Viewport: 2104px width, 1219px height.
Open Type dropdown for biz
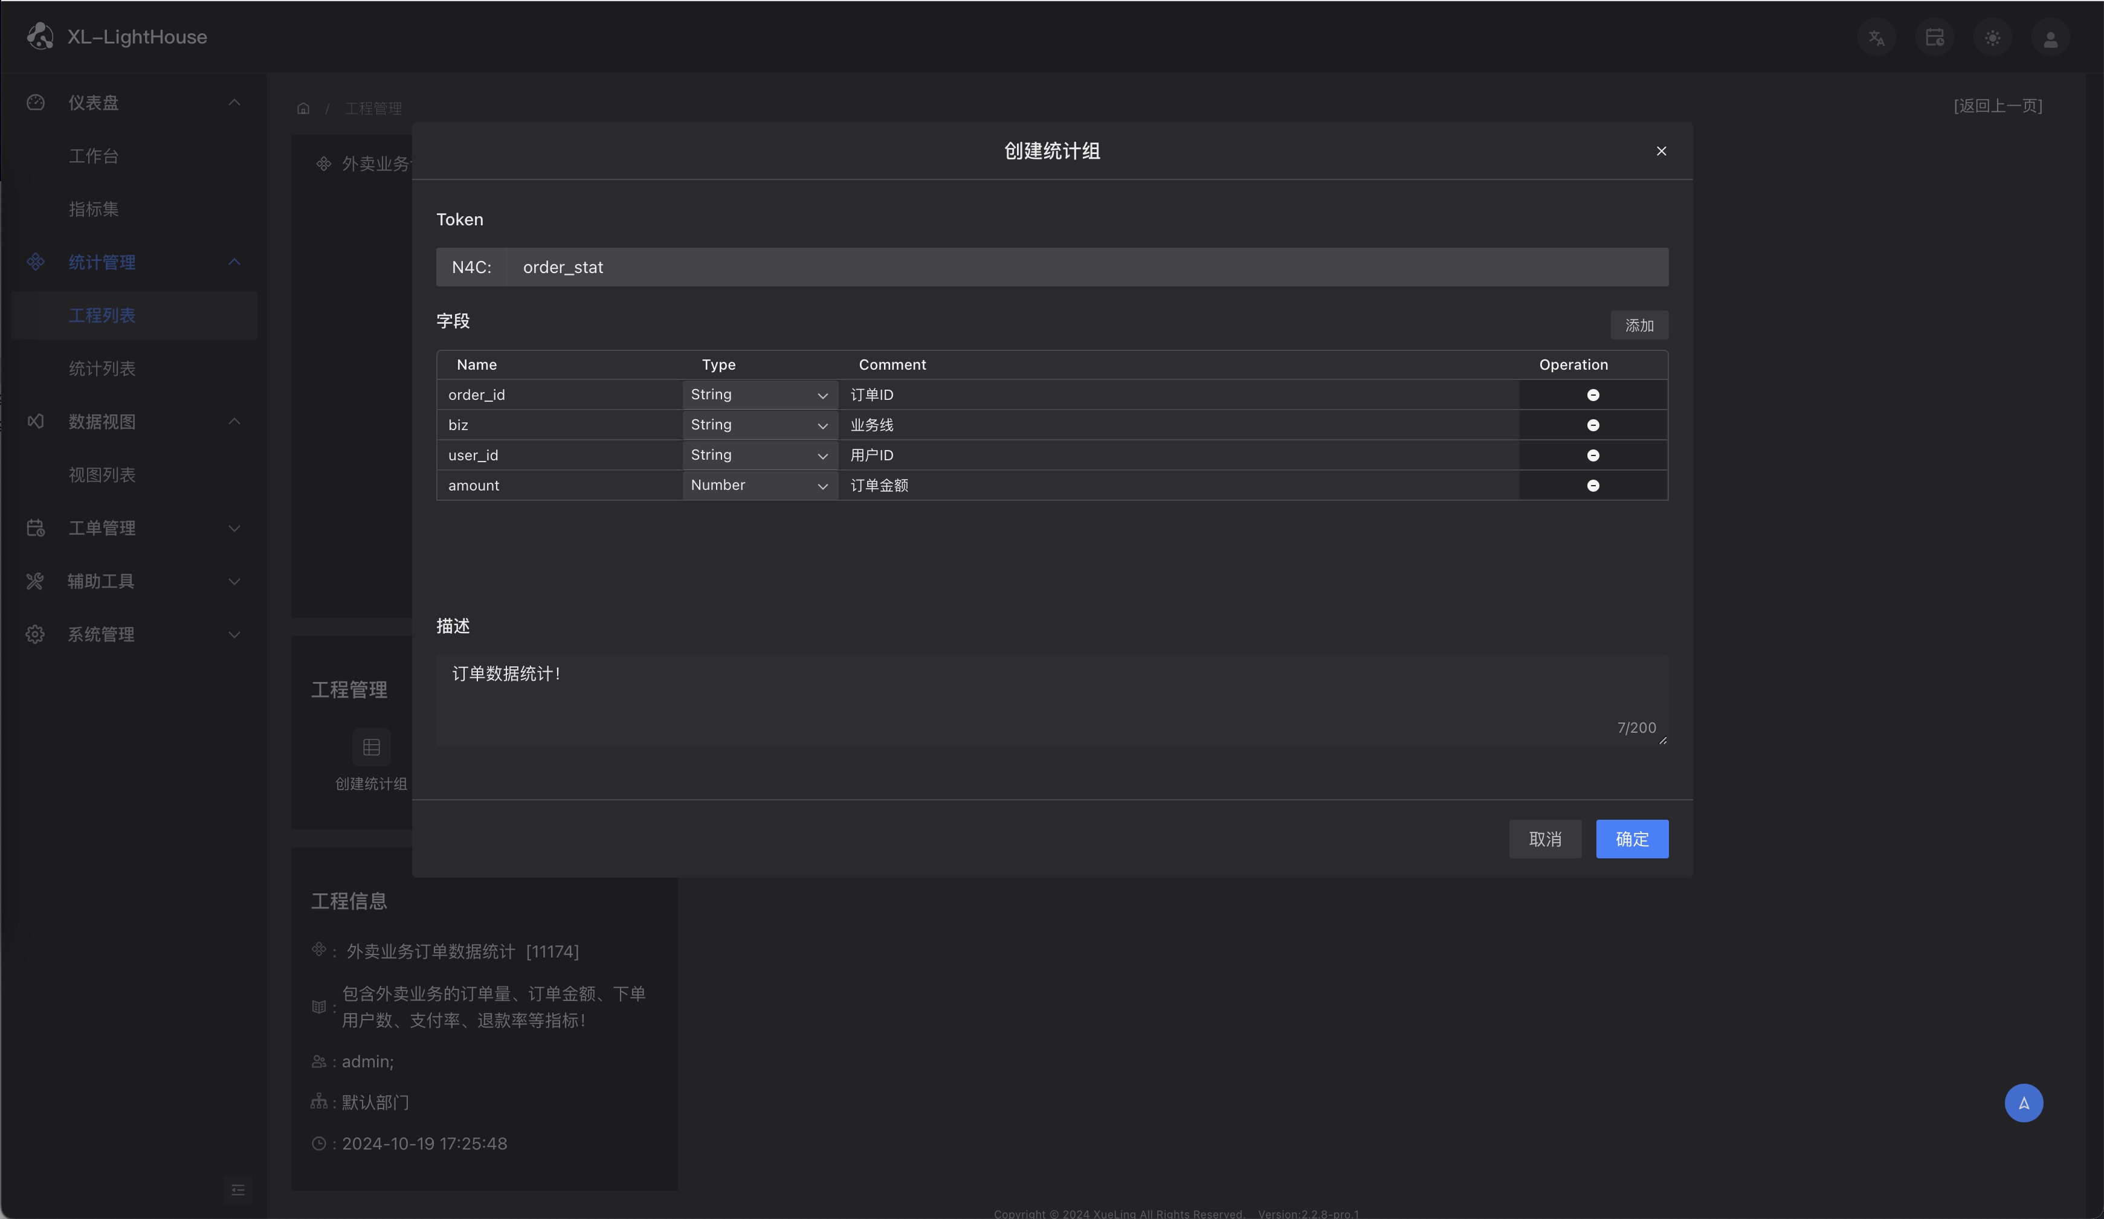pyautogui.click(x=760, y=425)
